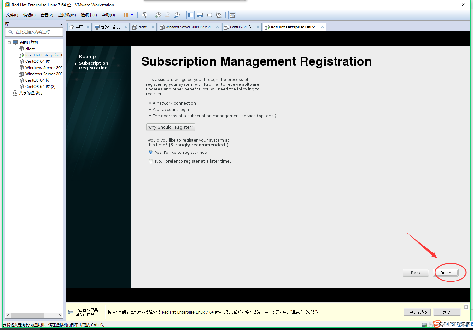Screen dimensions: 473x330
Task: Open the power options dropdown arrow beside pause
Action: (x=132, y=15)
